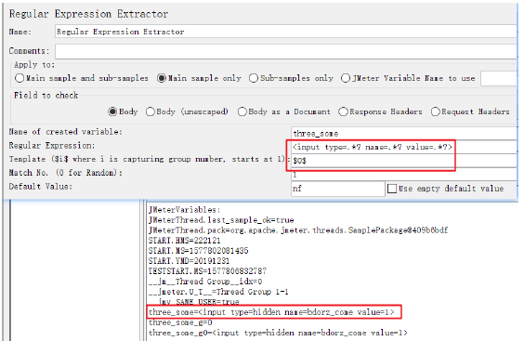Viewport: 524px width, 341px height.
Task: Click the 'JMeterVariables:' line in results
Action: (185, 210)
